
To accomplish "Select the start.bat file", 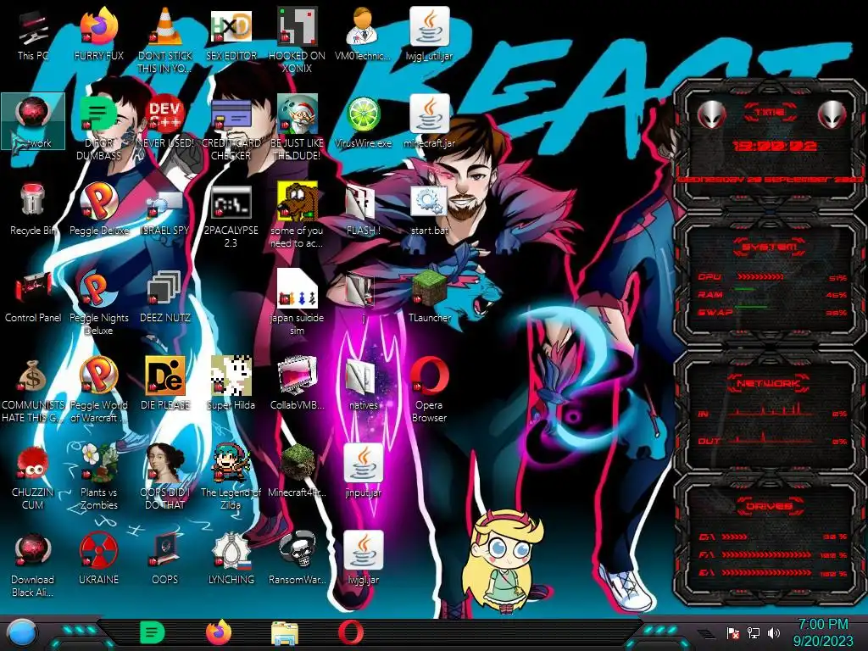I will pos(430,210).
